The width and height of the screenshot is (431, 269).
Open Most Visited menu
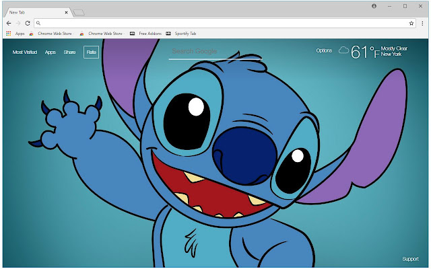pyautogui.click(x=25, y=52)
